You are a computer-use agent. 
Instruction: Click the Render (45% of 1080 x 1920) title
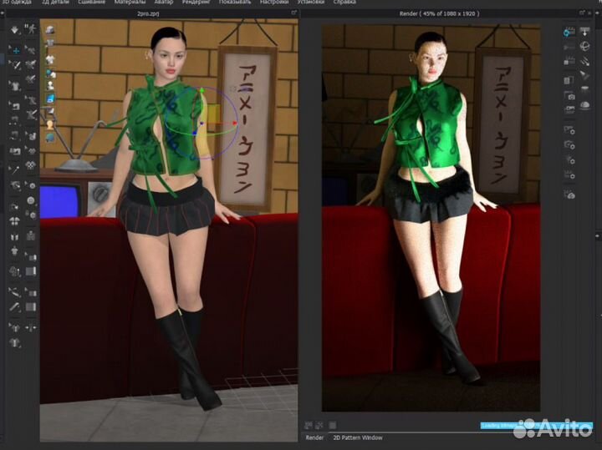click(439, 13)
